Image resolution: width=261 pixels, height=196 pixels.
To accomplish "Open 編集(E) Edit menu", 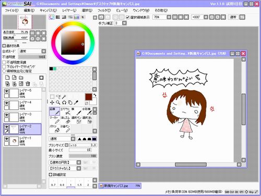I will coord(29,10).
